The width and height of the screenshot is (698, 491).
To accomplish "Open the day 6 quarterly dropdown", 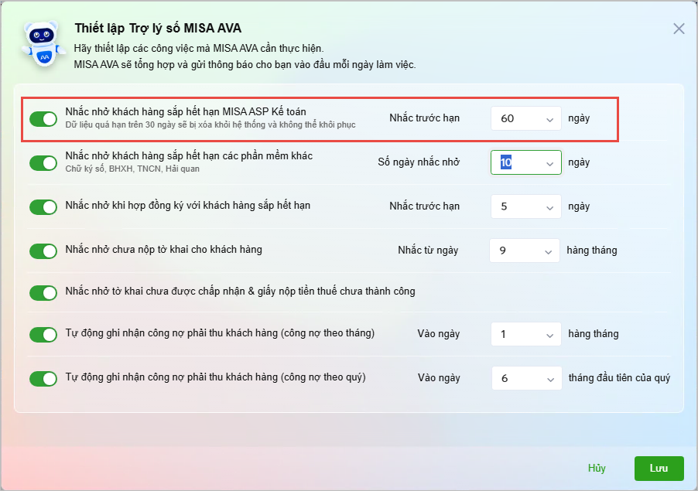I will tap(527, 378).
